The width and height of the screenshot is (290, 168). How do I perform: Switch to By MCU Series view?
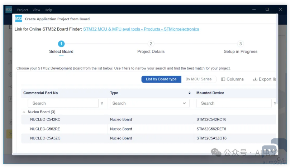point(199,79)
